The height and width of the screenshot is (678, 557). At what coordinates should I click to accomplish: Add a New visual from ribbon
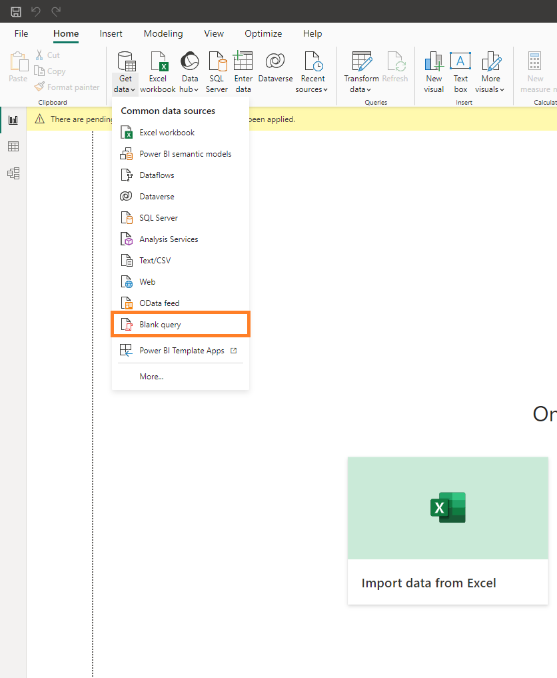[x=434, y=72]
